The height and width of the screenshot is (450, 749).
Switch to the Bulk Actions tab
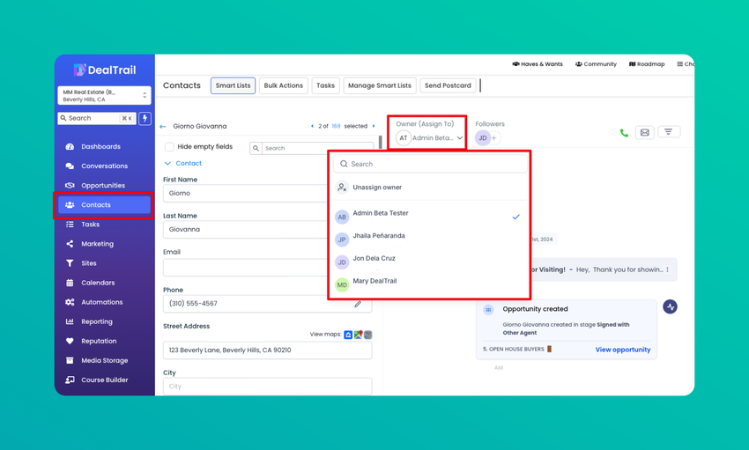283,85
